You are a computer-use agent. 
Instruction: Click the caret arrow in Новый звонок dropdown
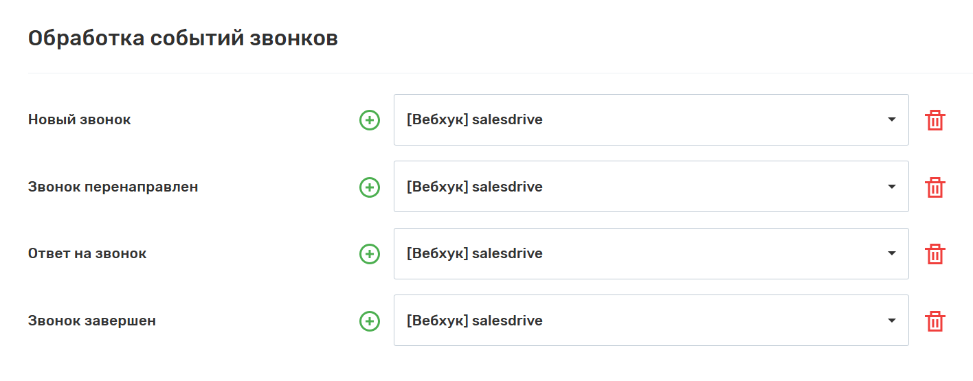891,120
